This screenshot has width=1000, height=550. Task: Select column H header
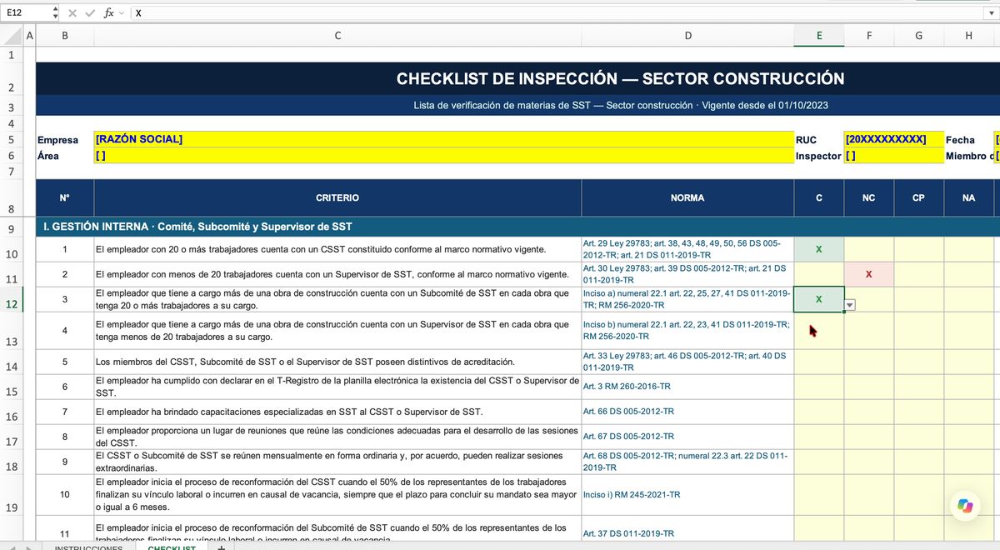point(968,36)
